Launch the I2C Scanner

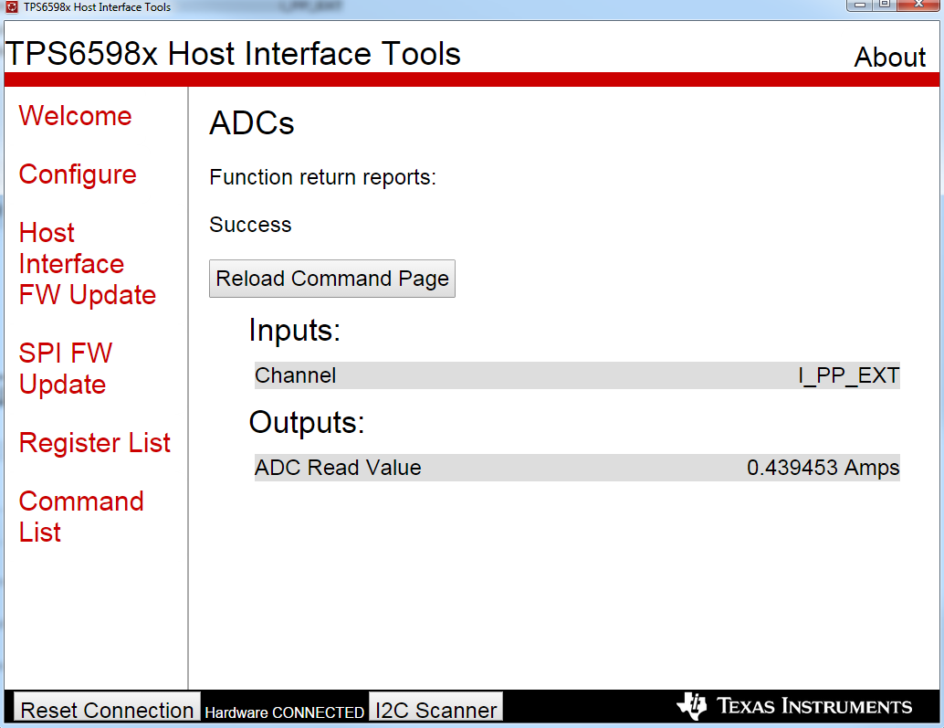pyautogui.click(x=436, y=710)
